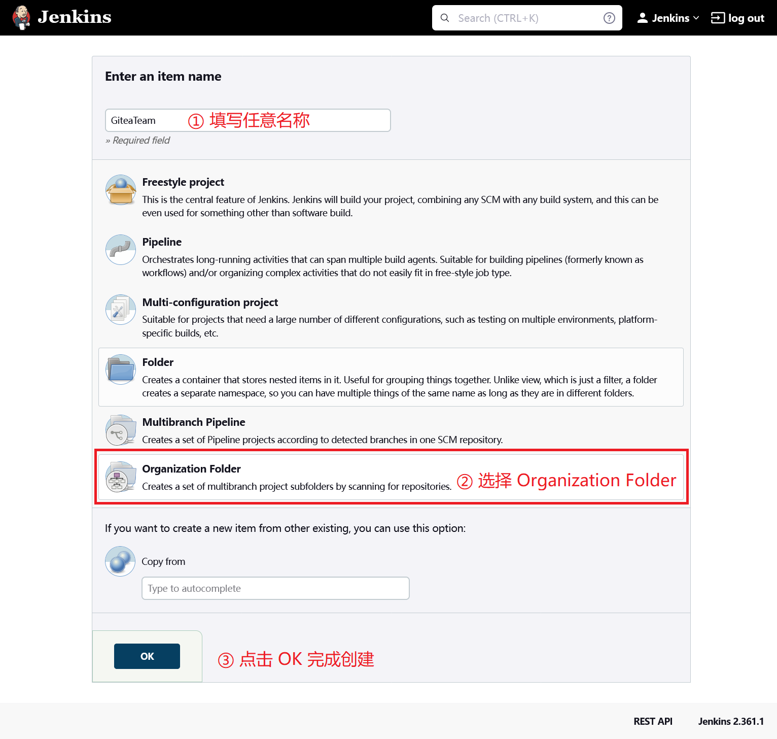Click the Folder description text
The image size is (777, 739).
(400, 387)
